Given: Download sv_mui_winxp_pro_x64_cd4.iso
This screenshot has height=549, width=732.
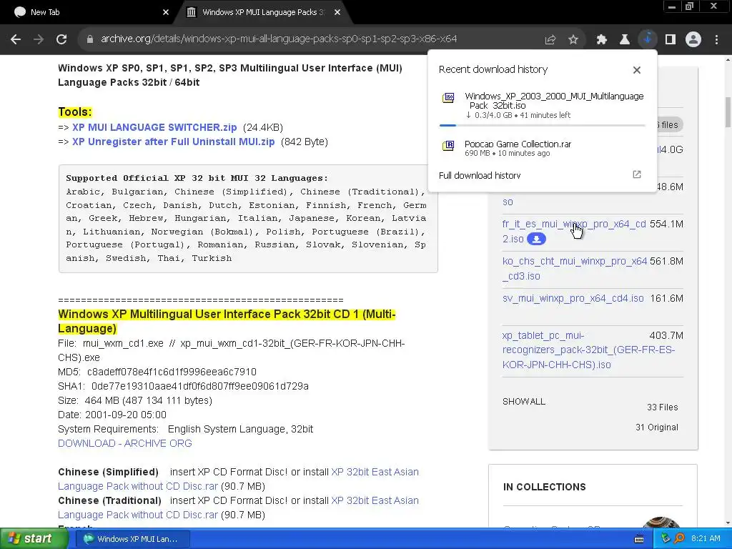Looking at the screenshot, I should (x=573, y=298).
